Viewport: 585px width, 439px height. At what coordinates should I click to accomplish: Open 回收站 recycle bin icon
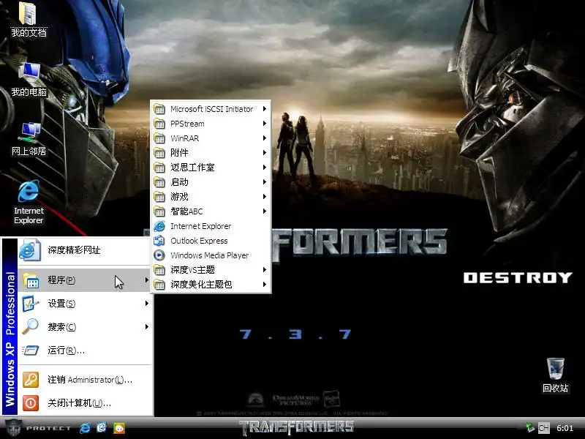[x=555, y=375]
